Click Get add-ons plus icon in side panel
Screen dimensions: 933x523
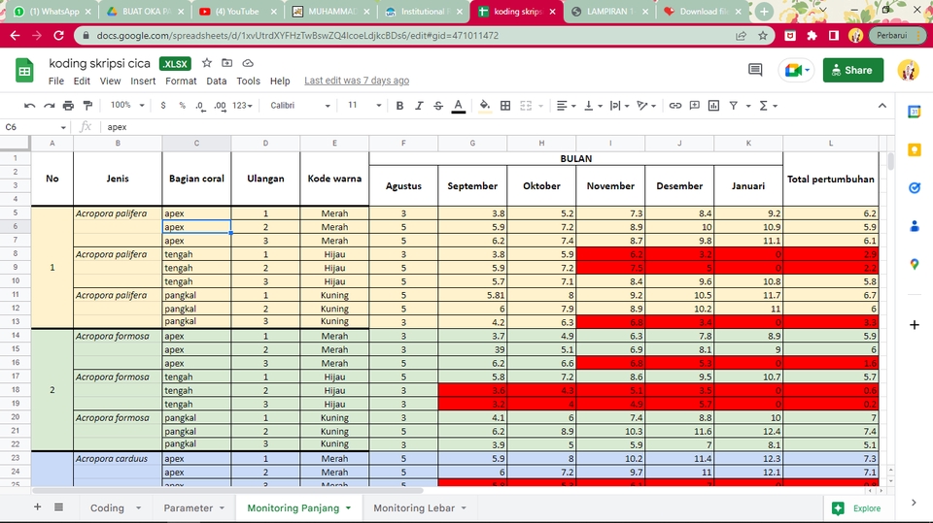pyautogui.click(x=915, y=325)
